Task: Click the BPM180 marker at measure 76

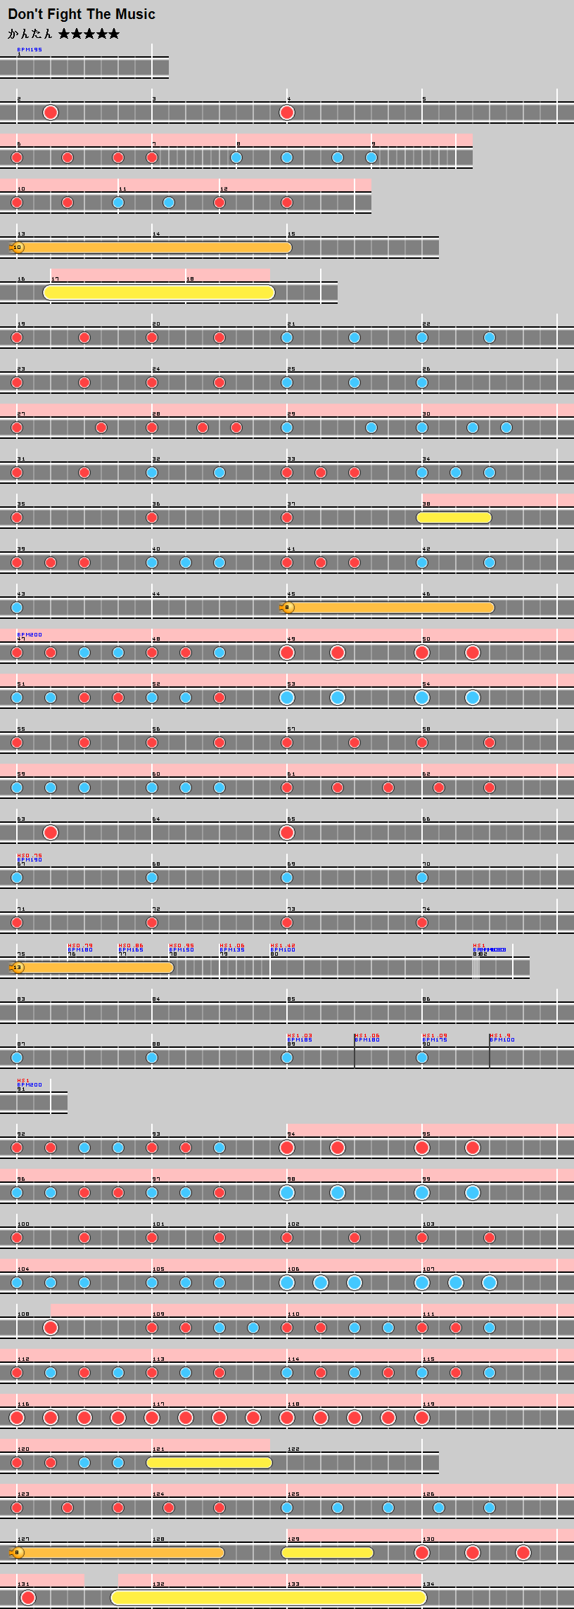Action: click(80, 950)
